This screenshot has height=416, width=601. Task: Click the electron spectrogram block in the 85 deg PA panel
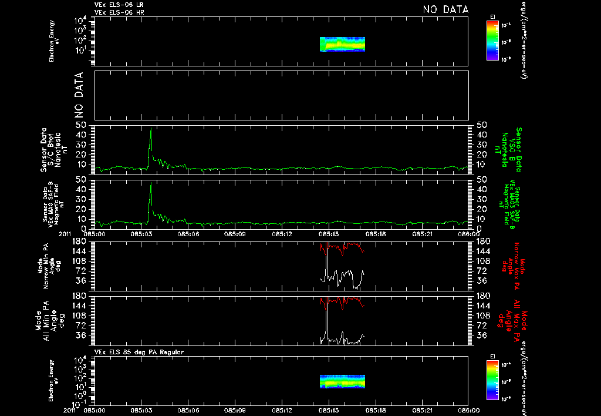342,381
